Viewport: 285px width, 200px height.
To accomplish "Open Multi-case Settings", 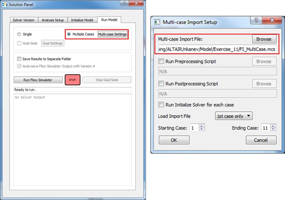I will tap(112, 34).
